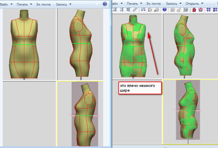Open Запись in the right window
Viewport: 218px width, 148px height.
tap(171, 4)
